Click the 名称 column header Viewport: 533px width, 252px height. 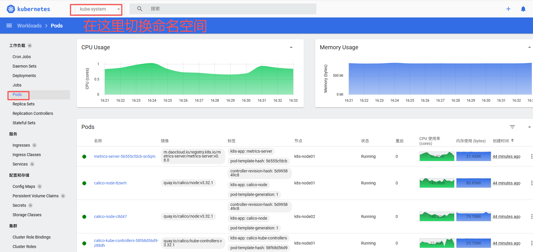pyautogui.click(x=98, y=141)
